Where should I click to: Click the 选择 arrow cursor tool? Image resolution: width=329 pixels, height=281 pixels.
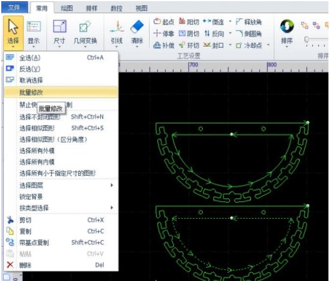tap(13, 27)
